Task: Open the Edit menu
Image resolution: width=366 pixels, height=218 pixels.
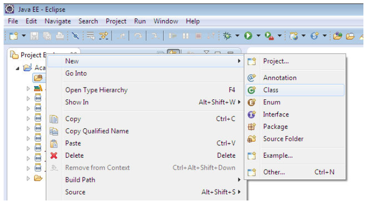Action: tap(31, 21)
